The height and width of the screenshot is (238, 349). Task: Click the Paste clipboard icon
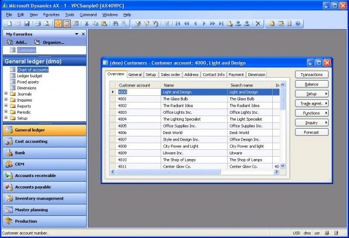[104, 24]
